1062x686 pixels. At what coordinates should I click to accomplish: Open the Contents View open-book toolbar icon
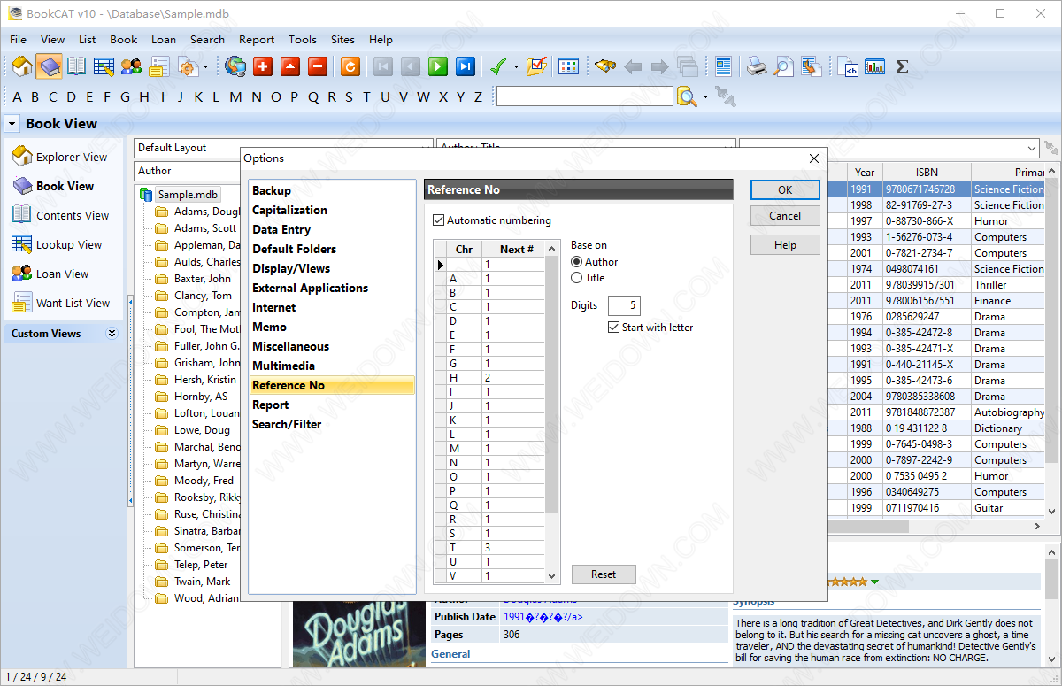(x=77, y=66)
